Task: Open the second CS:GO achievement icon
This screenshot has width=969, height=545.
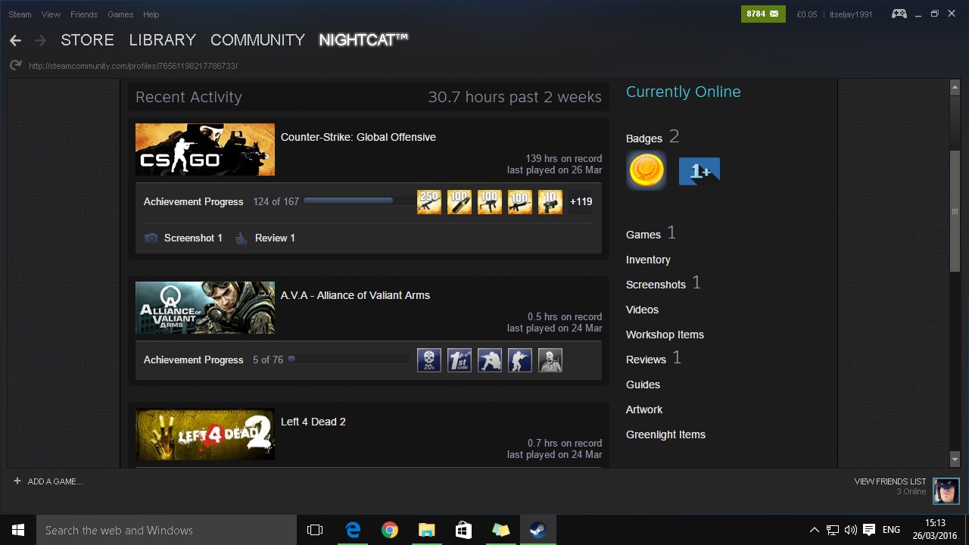Action: pyautogui.click(x=460, y=202)
